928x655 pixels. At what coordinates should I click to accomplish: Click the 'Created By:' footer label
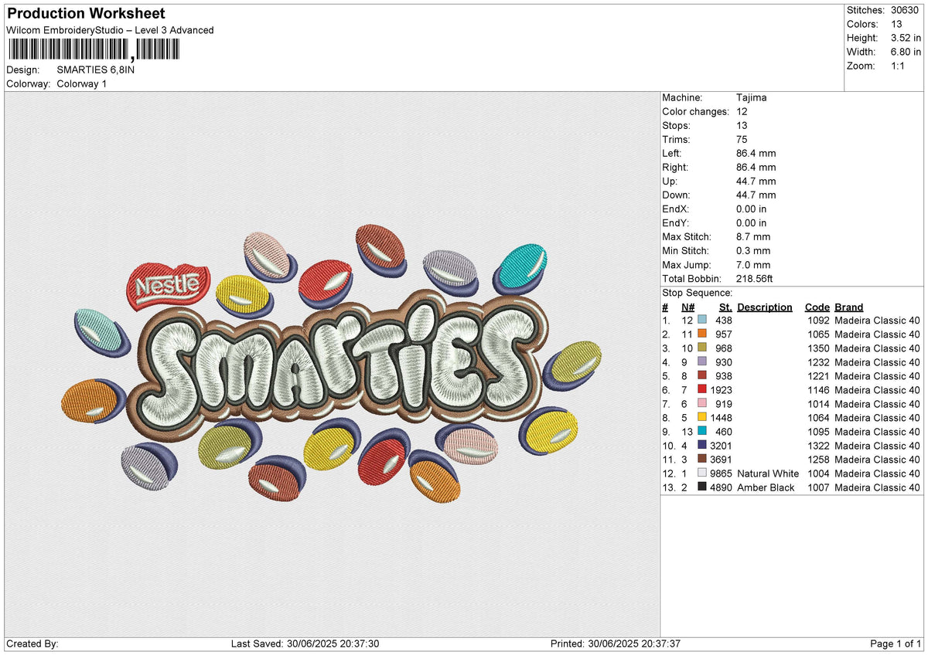click(x=32, y=644)
